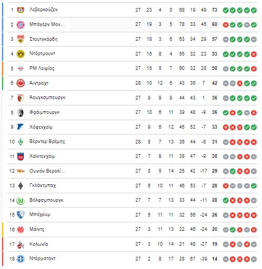Open the Φράιμπουργκ team link
This screenshot has height=269, width=262.
tap(44, 112)
